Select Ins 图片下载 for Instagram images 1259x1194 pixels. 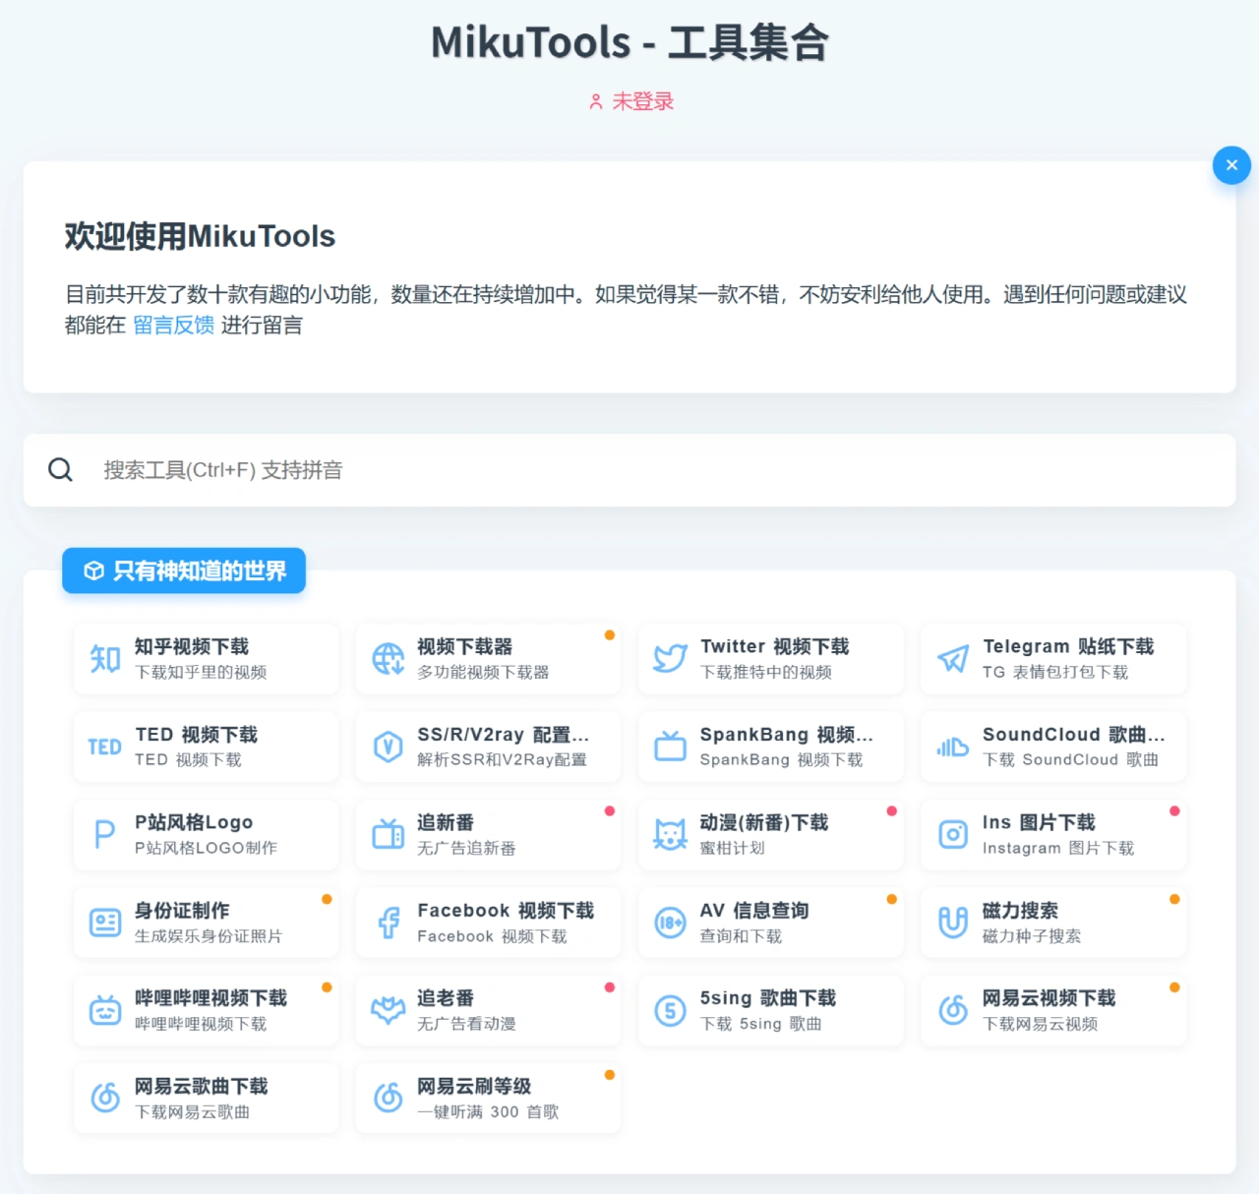[x=1052, y=834]
